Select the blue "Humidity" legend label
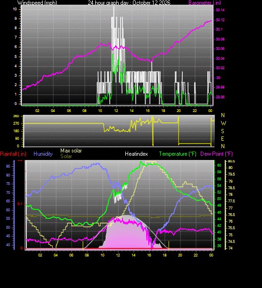This screenshot has height=288, width=262. (x=43, y=154)
